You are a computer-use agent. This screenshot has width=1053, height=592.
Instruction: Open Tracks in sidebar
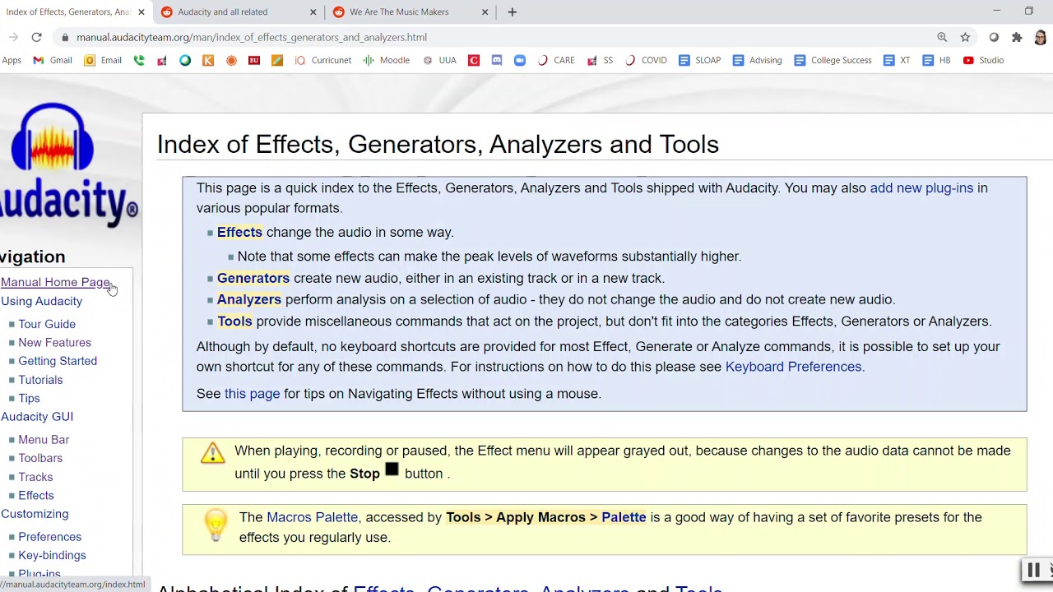tap(35, 477)
